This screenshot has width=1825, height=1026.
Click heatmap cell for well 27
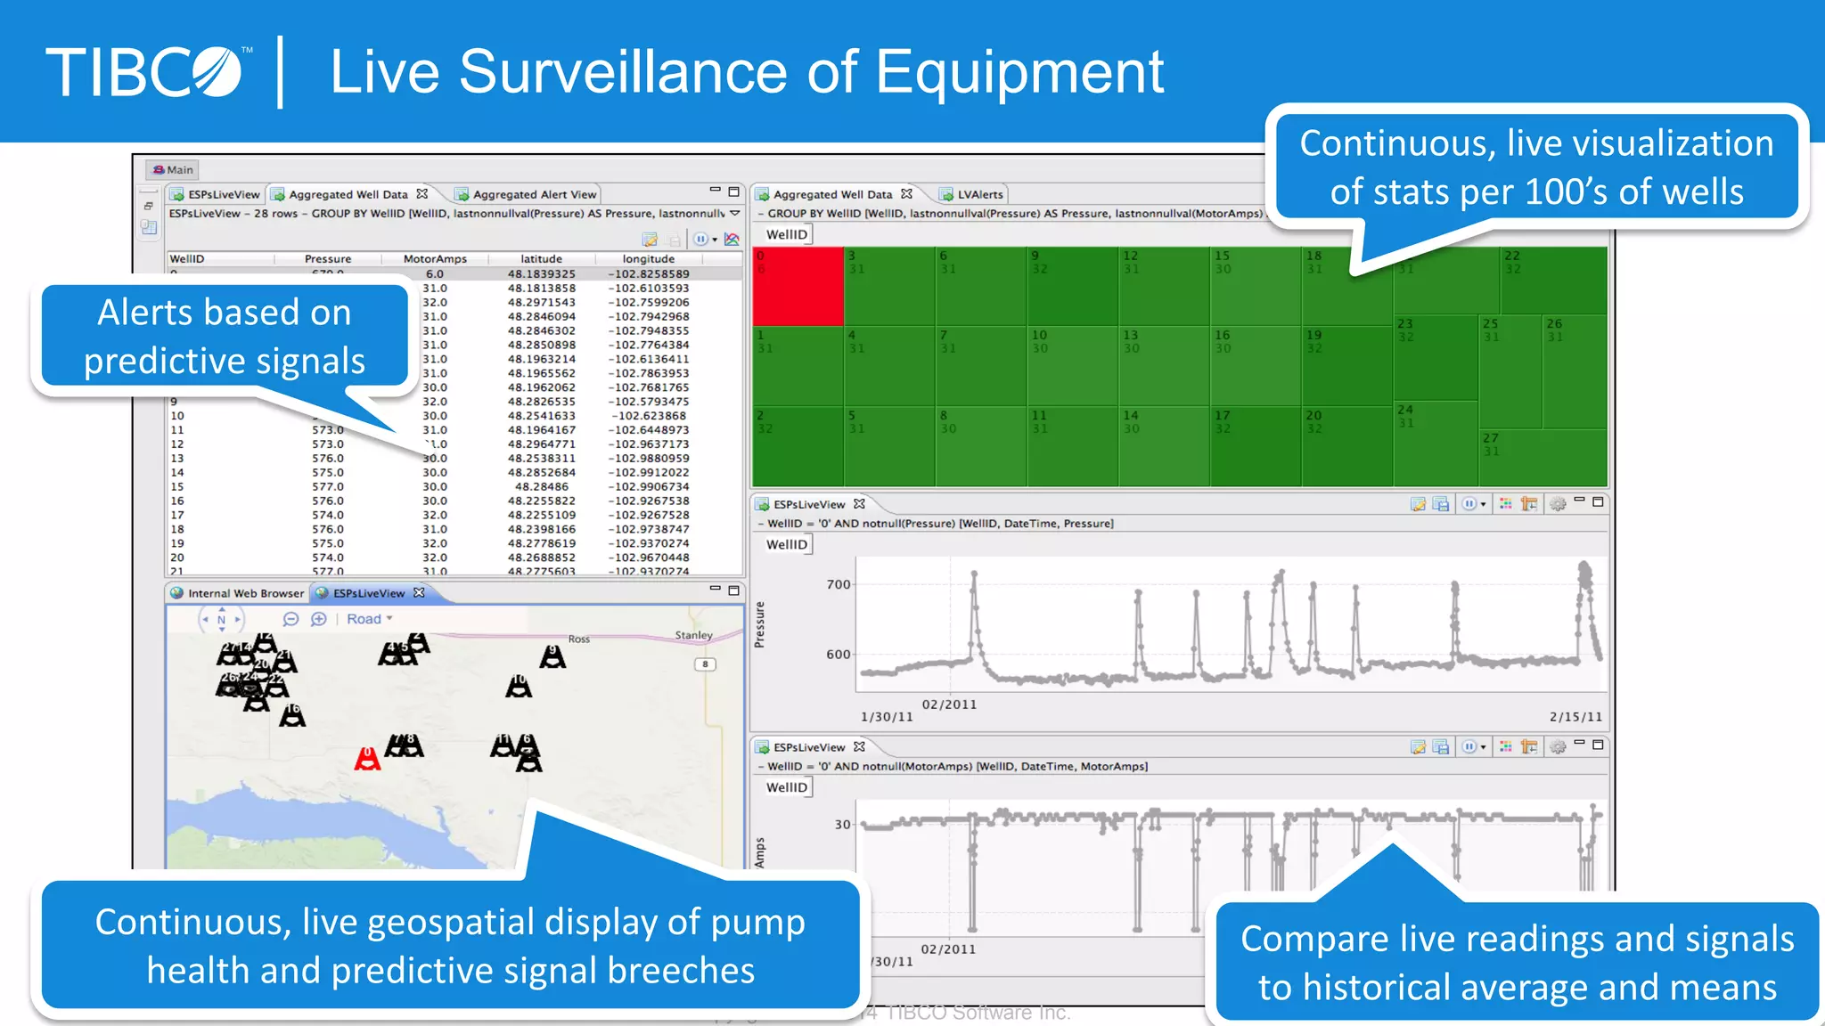click(1543, 458)
